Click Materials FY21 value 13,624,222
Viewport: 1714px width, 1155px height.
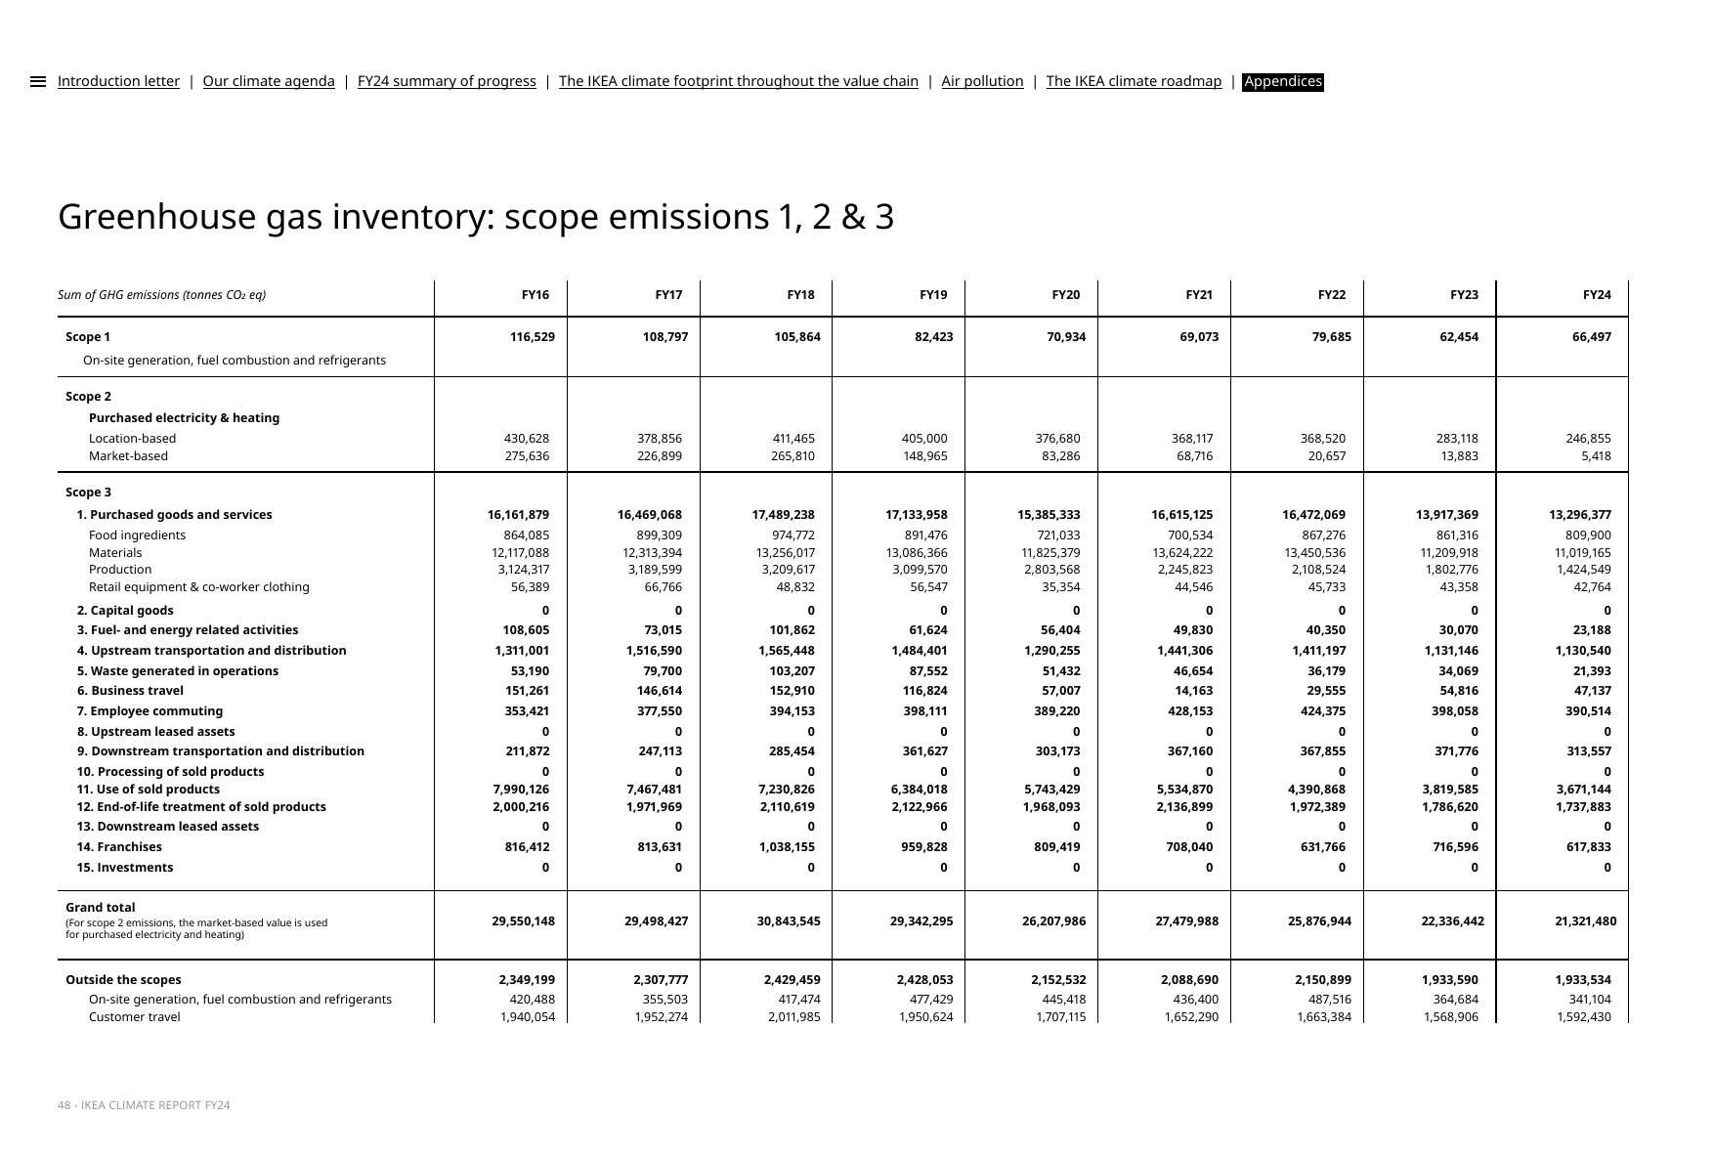[x=1181, y=553]
